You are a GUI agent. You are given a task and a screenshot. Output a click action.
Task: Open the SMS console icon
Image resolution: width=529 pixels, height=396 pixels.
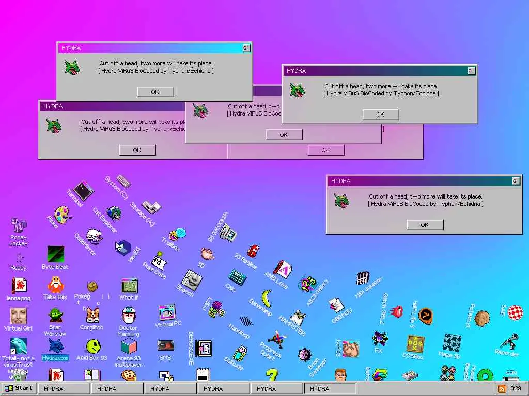coord(166,346)
